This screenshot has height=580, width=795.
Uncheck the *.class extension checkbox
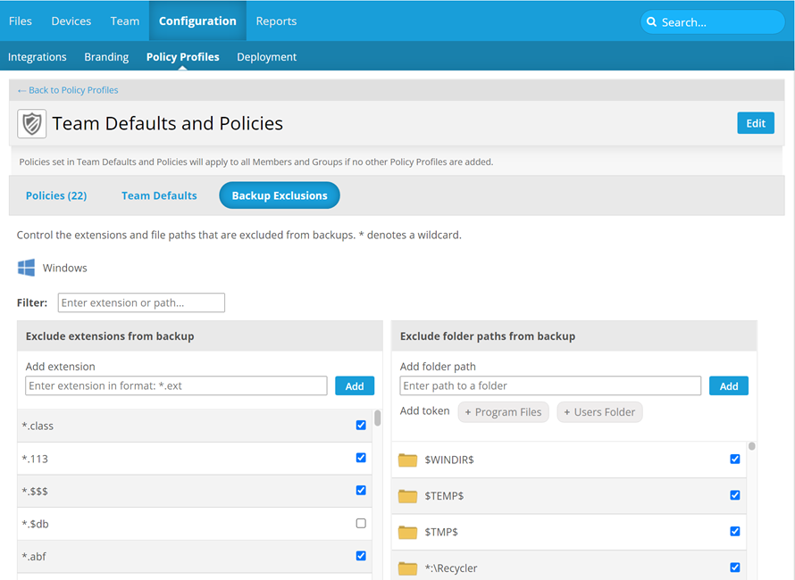[361, 426]
